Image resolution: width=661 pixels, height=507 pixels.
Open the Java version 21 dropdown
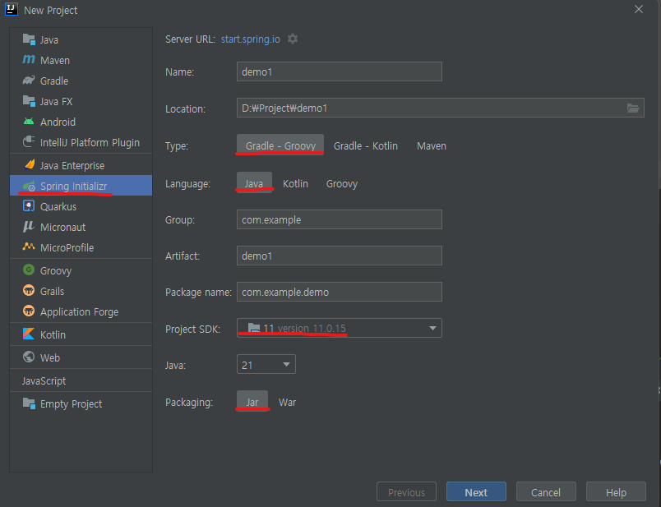click(266, 364)
